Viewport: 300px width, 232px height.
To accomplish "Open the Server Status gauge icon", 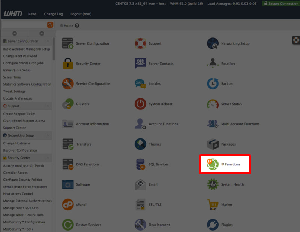I will tap(213, 104).
